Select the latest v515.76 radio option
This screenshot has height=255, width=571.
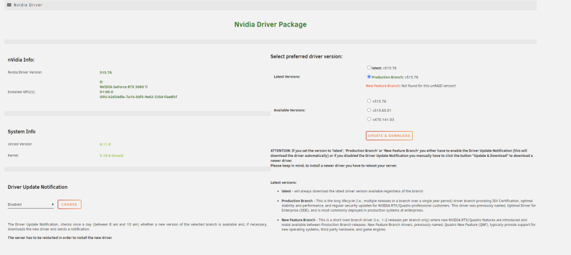(x=369, y=68)
